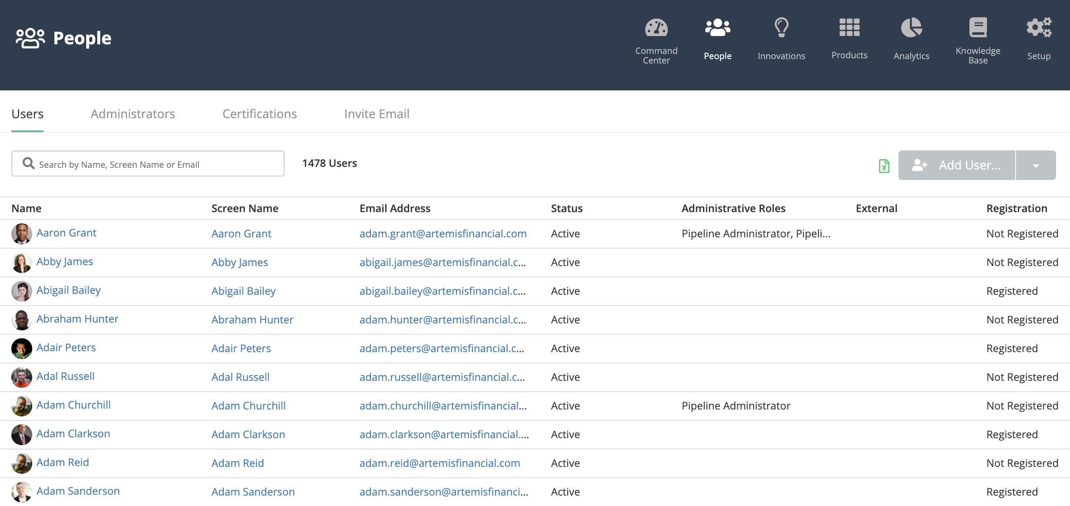Open Innovations lightbulb icon
This screenshot has width=1070, height=506.
(781, 28)
